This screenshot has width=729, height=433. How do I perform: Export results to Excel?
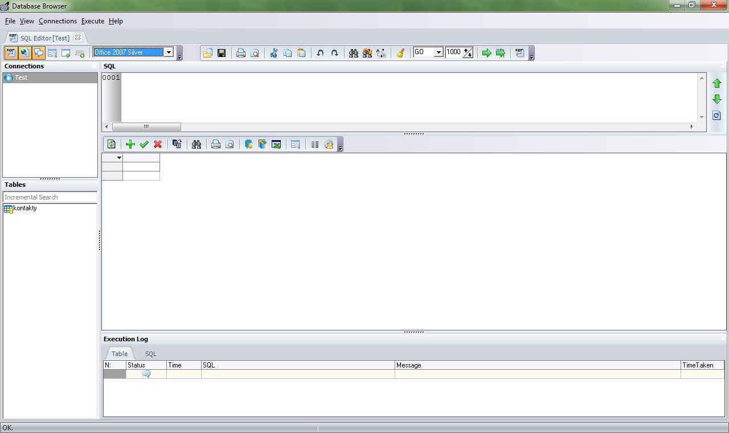(x=276, y=144)
